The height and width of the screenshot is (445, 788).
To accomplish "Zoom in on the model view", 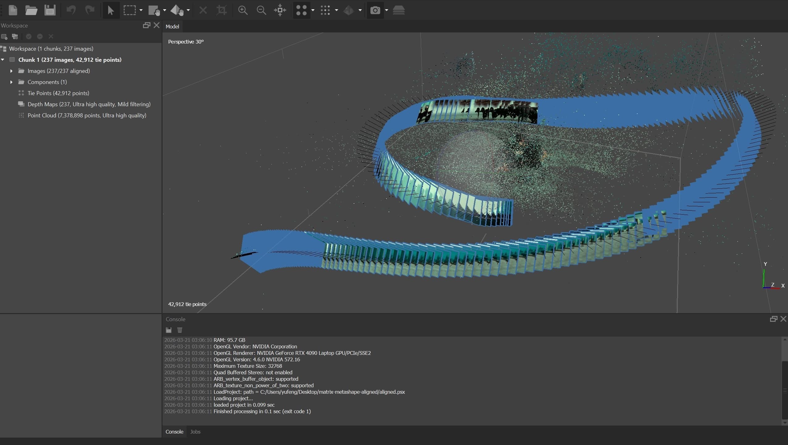I will pyautogui.click(x=243, y=10).
